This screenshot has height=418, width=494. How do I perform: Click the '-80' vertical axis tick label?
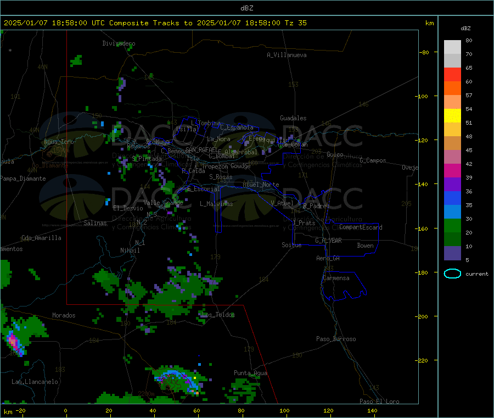coord(424,52)
